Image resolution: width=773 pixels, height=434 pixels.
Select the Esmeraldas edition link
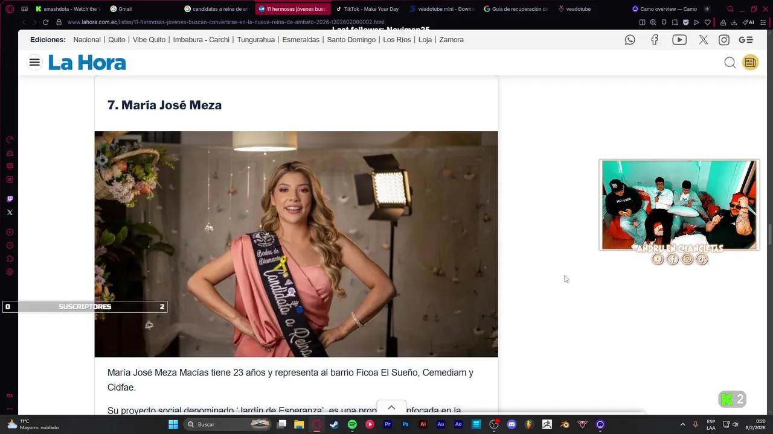[301, 40]
